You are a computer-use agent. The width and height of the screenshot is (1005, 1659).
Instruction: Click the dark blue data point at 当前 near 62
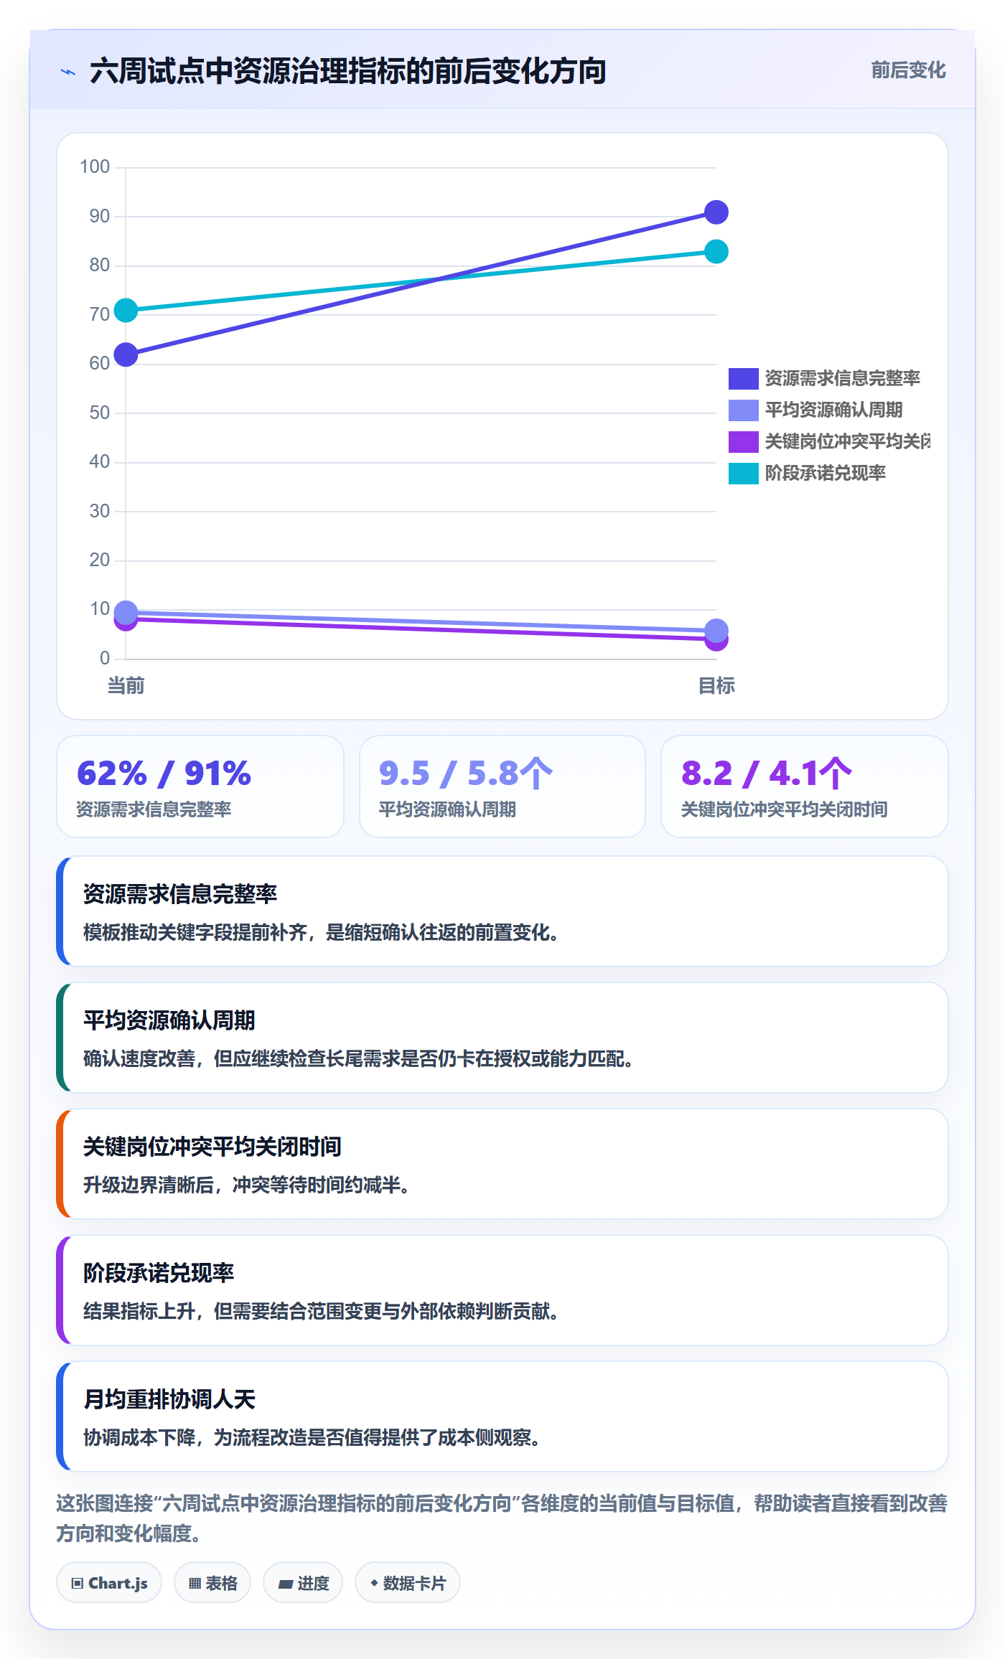126,354
